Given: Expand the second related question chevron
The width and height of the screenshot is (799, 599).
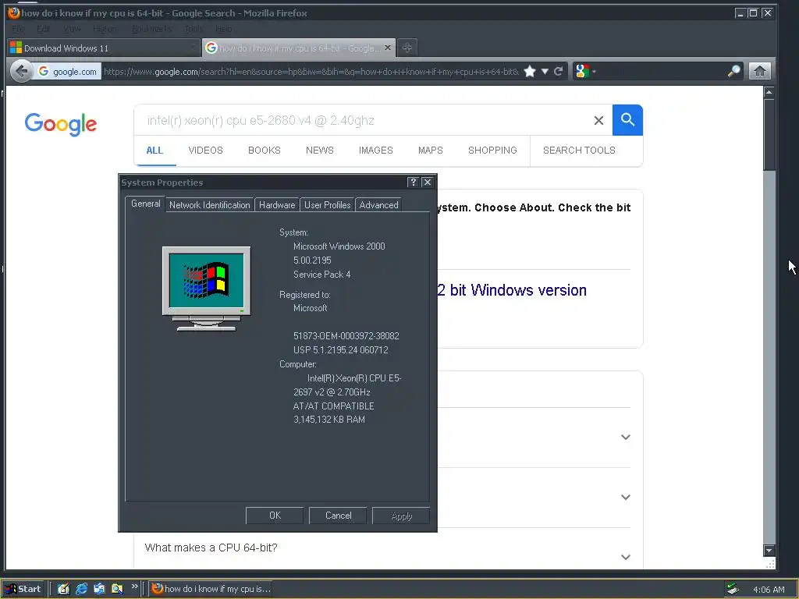Looking at the screenshot, I should click(626, 497).
